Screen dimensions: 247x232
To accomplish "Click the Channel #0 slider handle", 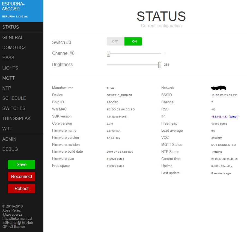I will pos(108,54).
